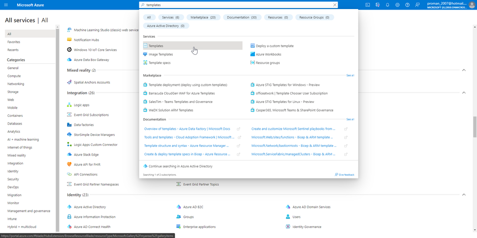Open the Feedback icon in top bar

tap(417, 5)
